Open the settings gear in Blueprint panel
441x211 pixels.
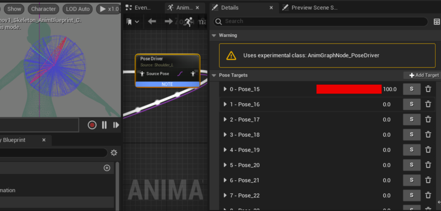(x=114, y=153)
